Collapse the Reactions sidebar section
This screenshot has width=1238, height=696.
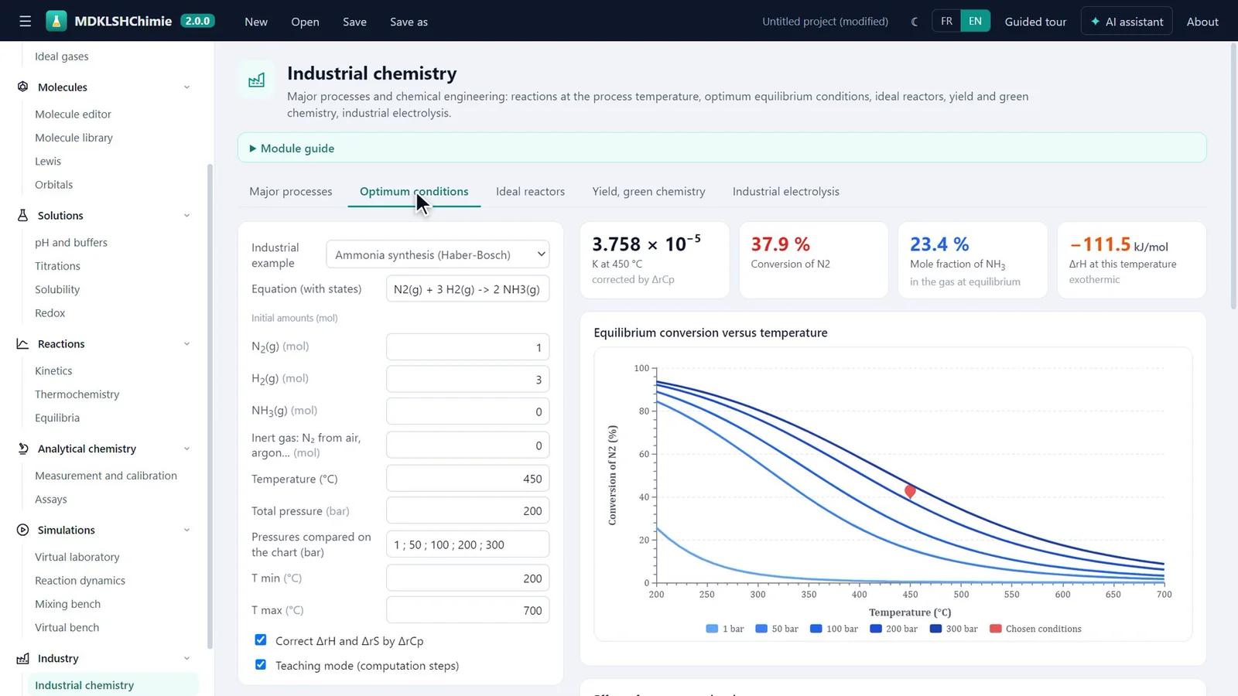click(x=186, y=344)
